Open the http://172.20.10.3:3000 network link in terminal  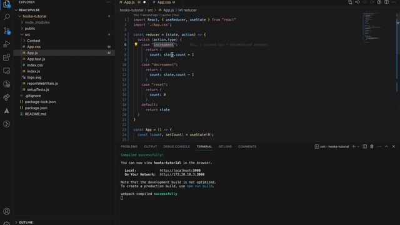[x=182, y=174]
